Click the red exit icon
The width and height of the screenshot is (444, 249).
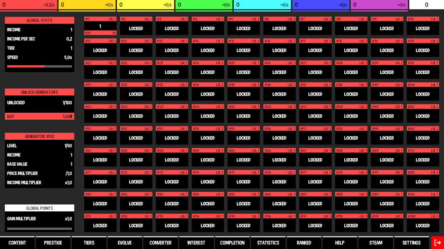pyautogui.click(x=437, y=243)
